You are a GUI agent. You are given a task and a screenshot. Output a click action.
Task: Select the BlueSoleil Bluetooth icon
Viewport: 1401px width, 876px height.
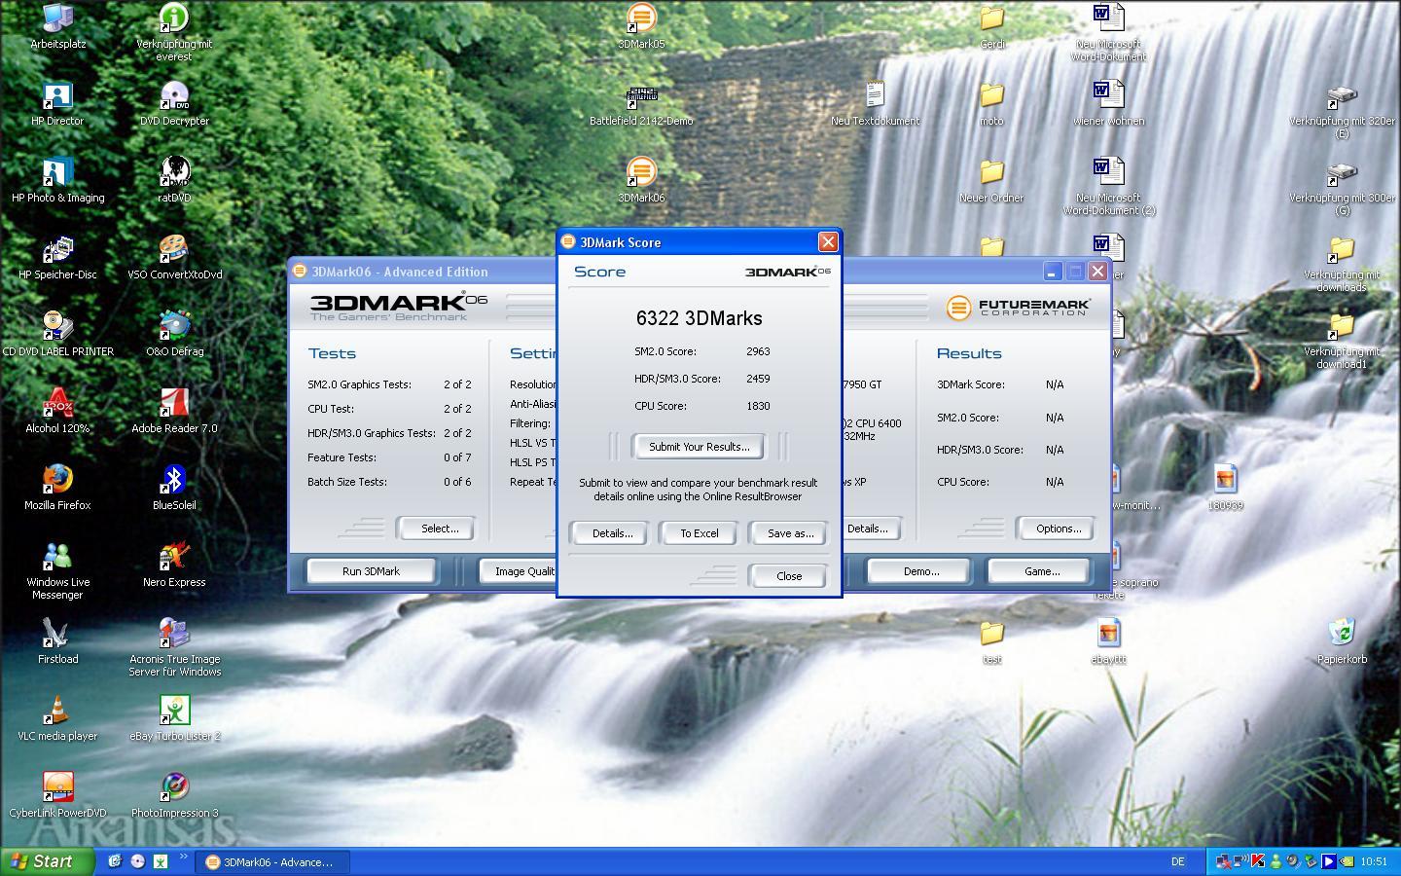coord(174,488)
